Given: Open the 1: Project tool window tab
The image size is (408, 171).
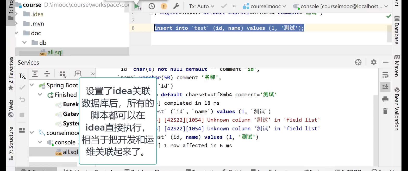Looking at the screenshot, I should click(x=11, y=10).
